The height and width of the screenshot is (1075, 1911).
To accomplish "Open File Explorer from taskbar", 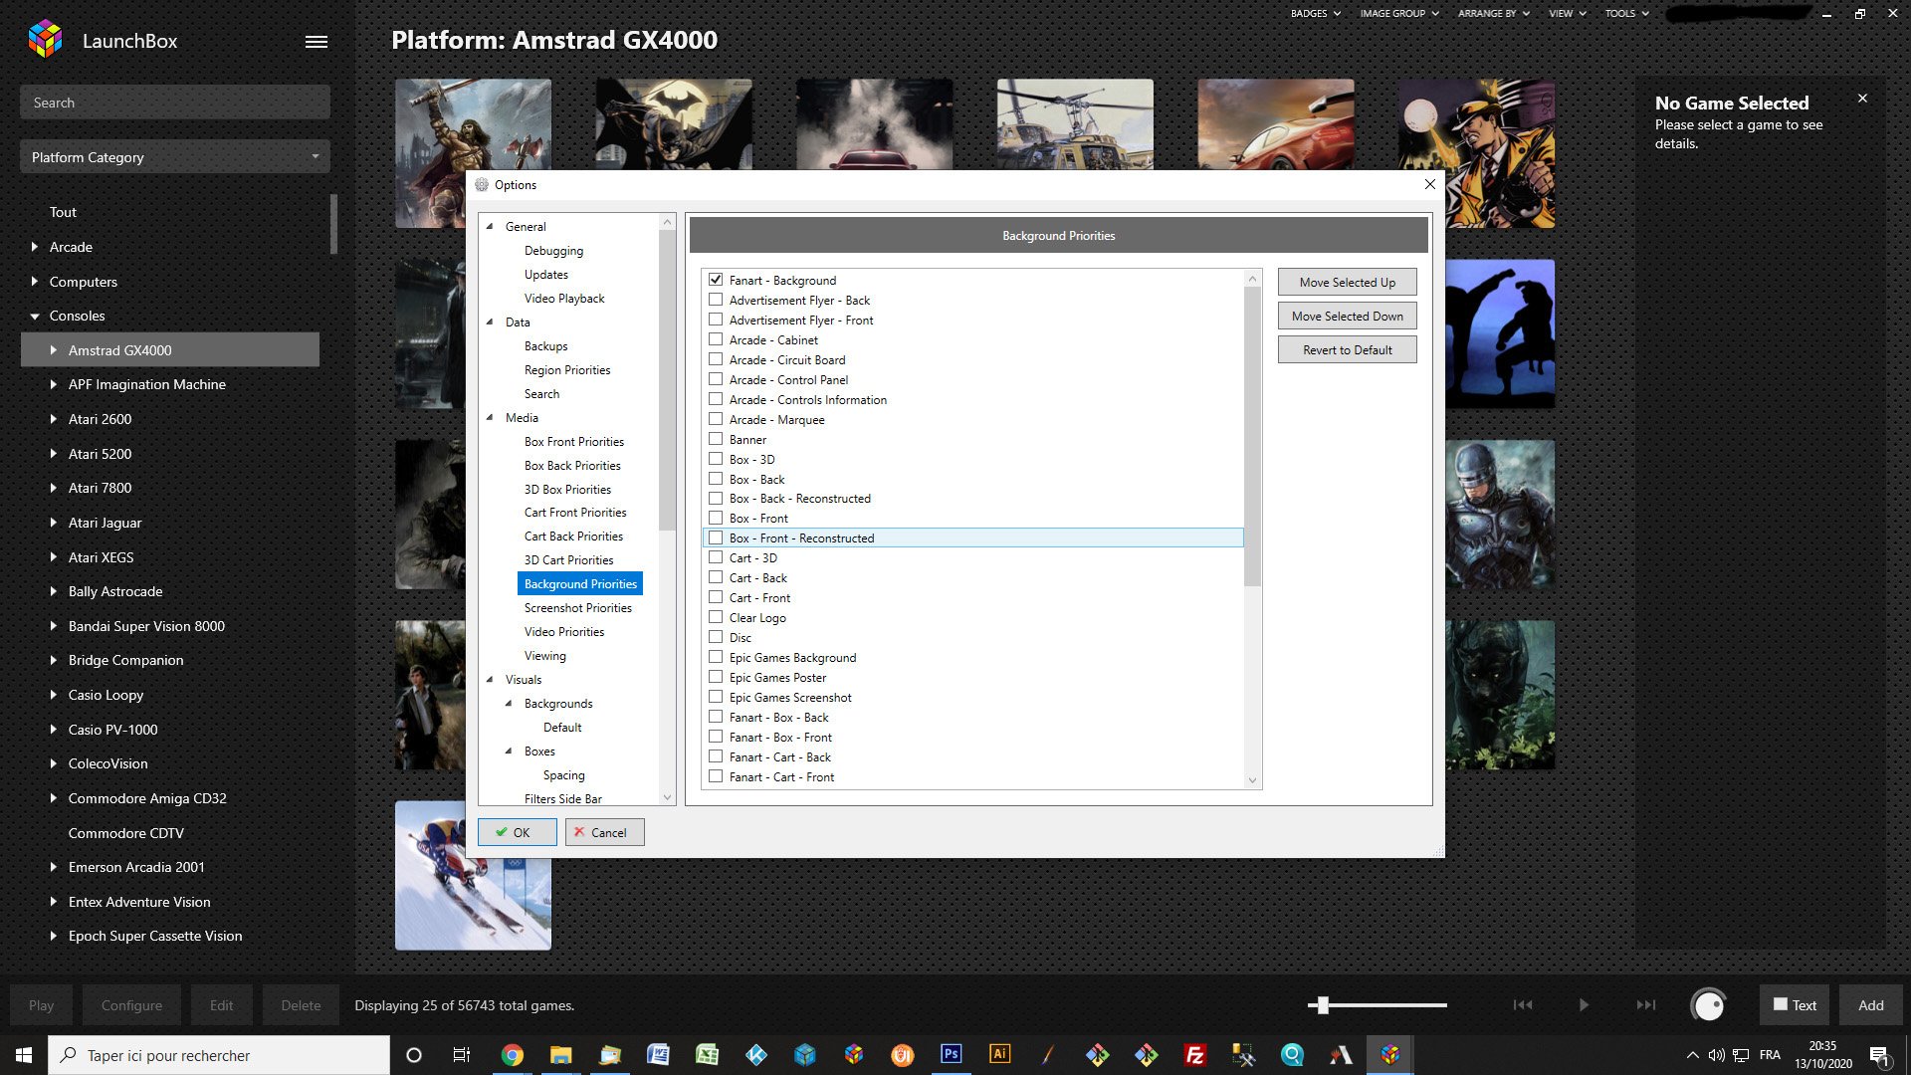I will pyautogui.click(x=560, y=1055).
